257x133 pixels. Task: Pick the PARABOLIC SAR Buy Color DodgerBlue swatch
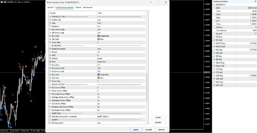point(99,36)
